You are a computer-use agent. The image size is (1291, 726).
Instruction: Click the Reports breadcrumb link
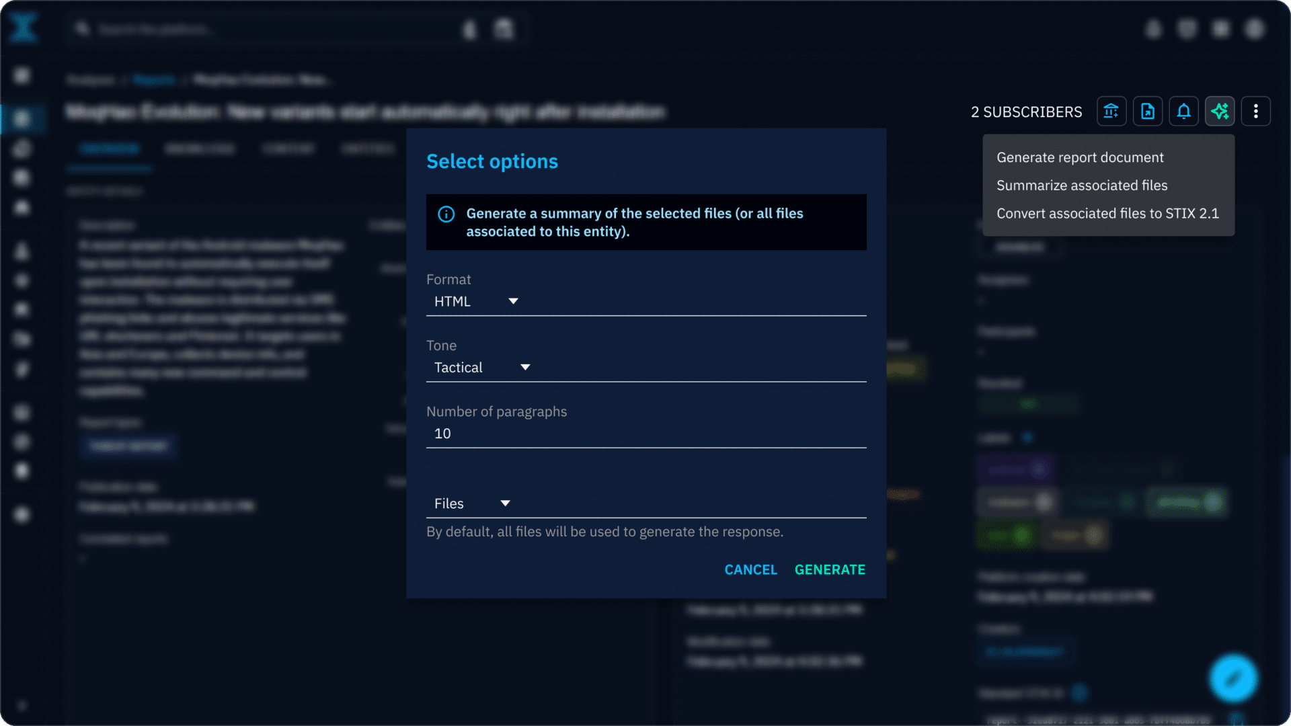coord(154,80)
